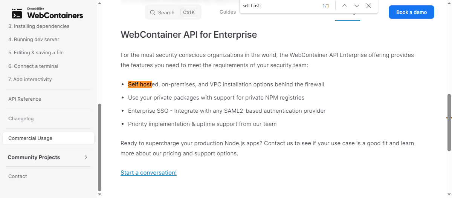Open 7. Add interactivity page
This screenshot has width=452, height=198.
30,79
